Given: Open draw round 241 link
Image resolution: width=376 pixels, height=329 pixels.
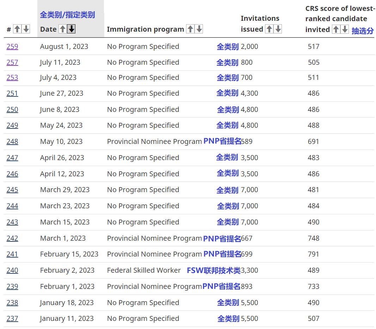Looking at the screenshot, I should click(12, 254).
